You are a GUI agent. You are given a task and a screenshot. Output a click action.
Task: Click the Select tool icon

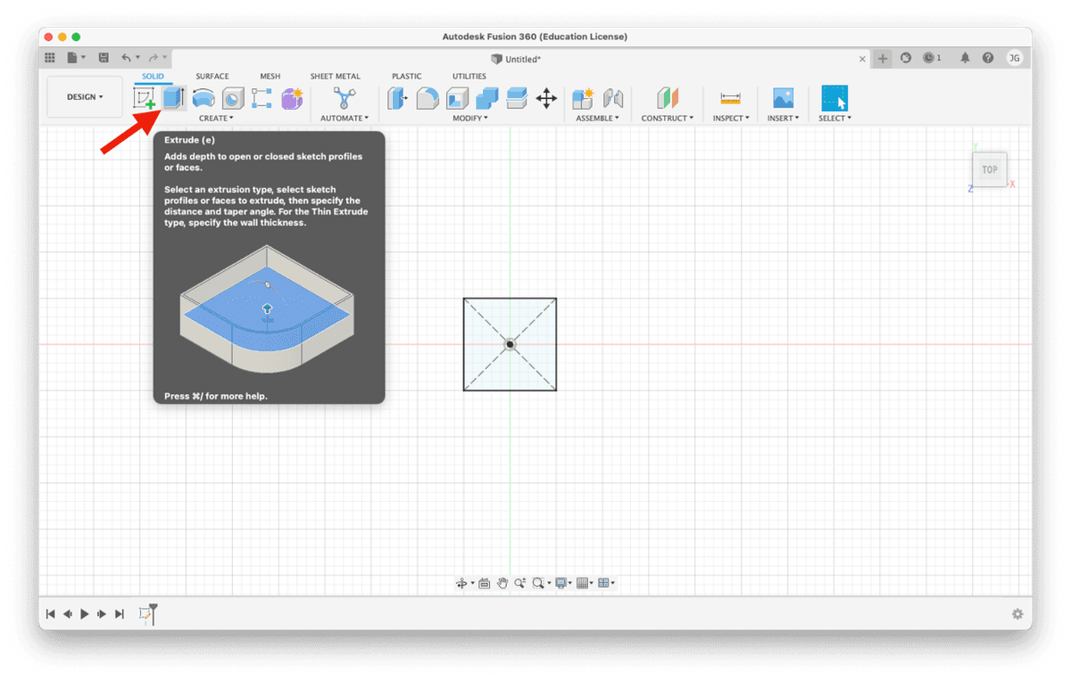[x=834, y=98]
